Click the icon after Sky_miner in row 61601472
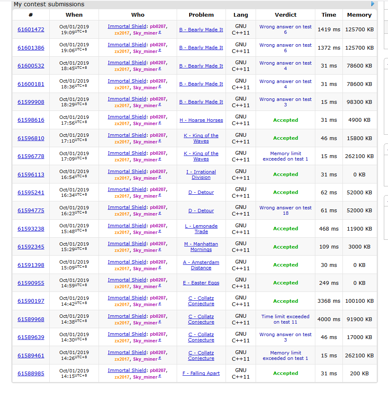 point(160,33)
